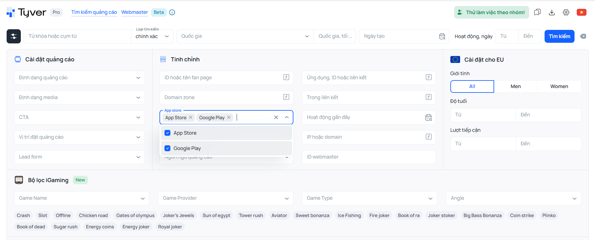
Task: Open the calendar icon in Ngày tạo field
Action: (442, 36)
